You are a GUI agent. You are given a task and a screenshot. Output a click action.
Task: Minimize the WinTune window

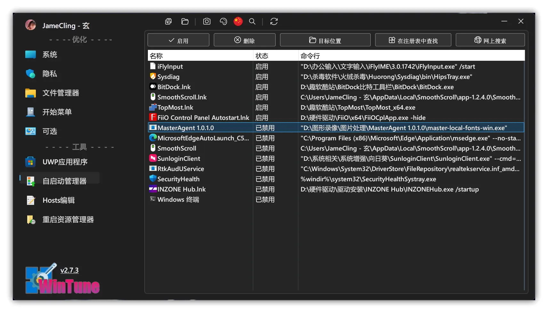pyautogui.click(x=504, y=21)
